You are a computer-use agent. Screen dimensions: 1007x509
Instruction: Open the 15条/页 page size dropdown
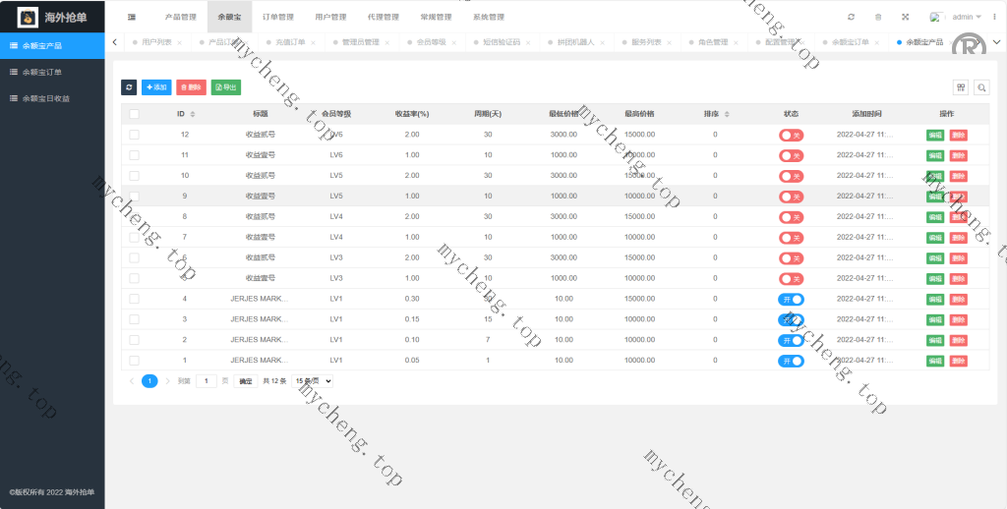[314, 380]
